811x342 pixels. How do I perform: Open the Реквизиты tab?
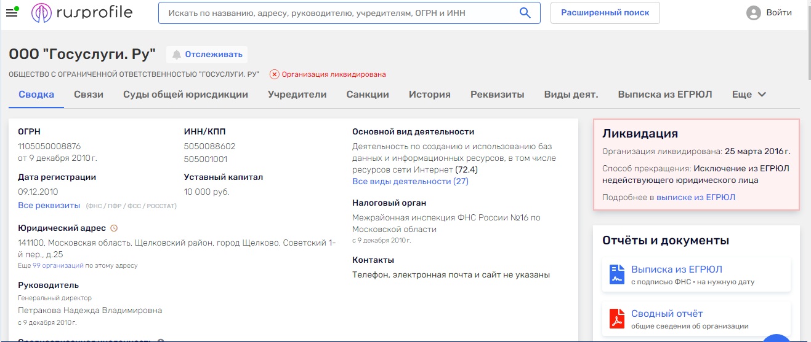(497, 95)
